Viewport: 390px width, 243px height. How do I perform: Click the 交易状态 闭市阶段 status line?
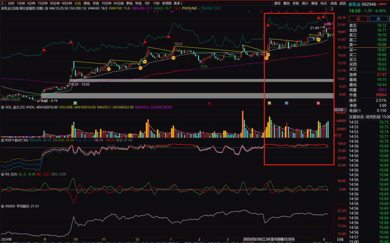tap(369, 117)
